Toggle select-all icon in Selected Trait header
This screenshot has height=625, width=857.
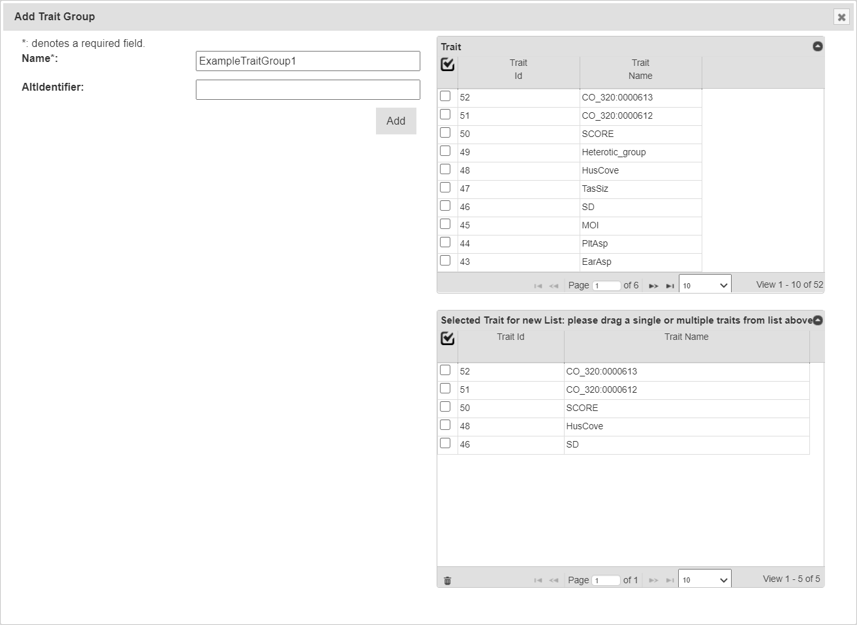click(x=448, y=339)
